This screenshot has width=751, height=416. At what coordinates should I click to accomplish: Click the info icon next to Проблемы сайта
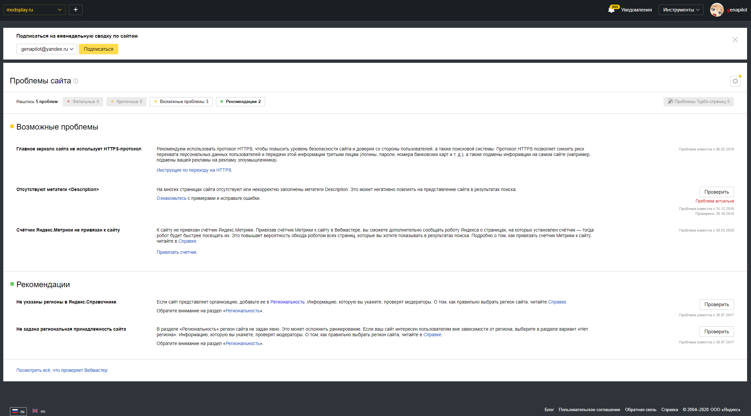[76, 81]
